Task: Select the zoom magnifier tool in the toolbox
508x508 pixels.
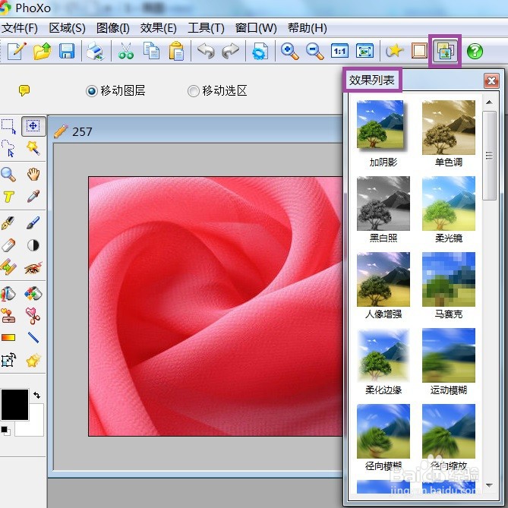Action: point(8,175)
